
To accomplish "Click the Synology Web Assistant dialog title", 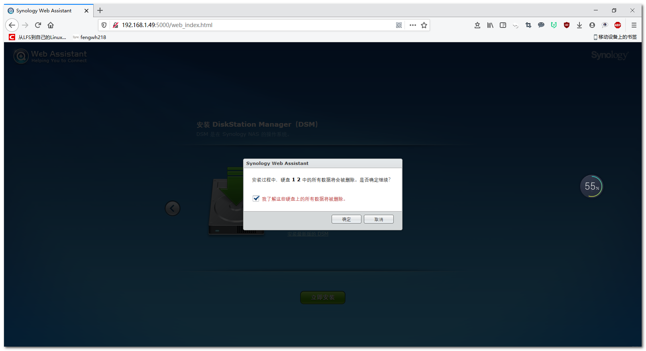I will point(277,163).
